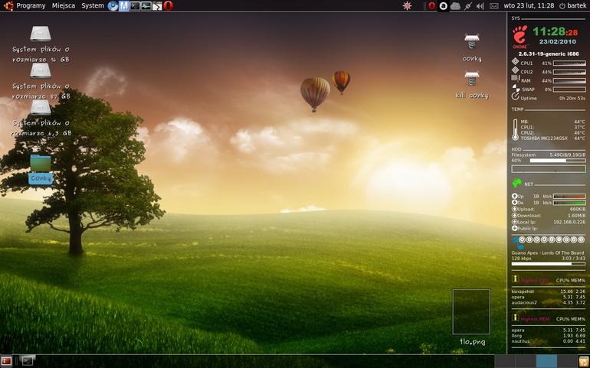Image resolution: width=590 pixels, height=368 pixels.
Task: Click the red show-desktop button in bottom panel
Action: tap(6, 361)
